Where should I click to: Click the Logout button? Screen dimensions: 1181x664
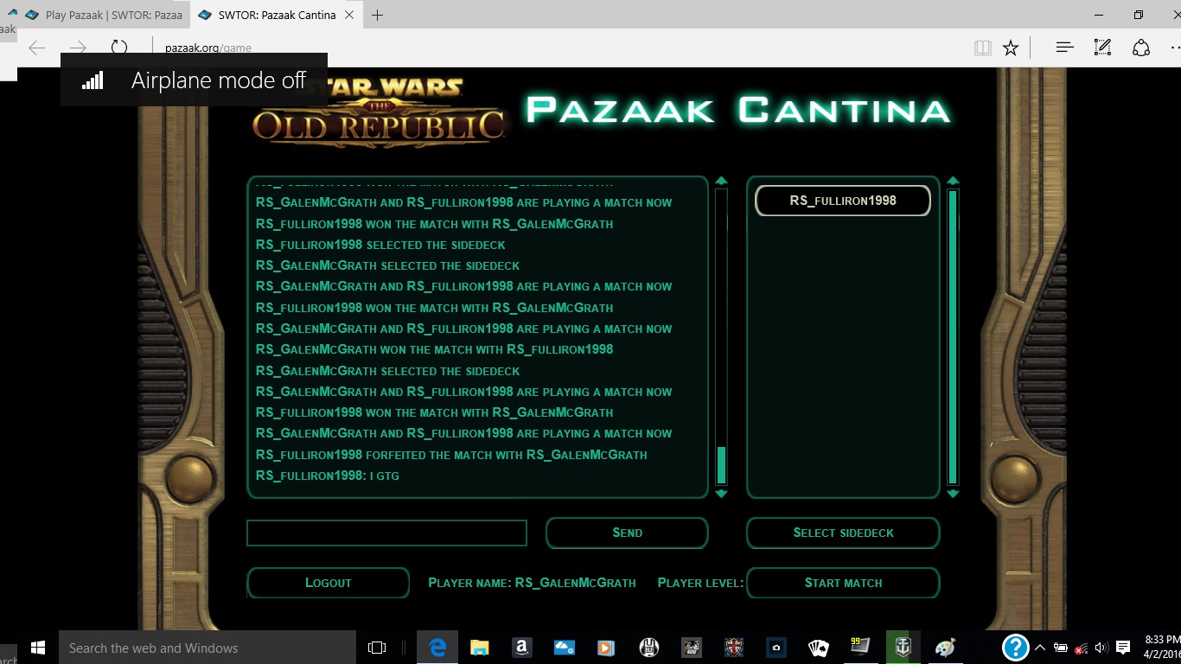329,583
